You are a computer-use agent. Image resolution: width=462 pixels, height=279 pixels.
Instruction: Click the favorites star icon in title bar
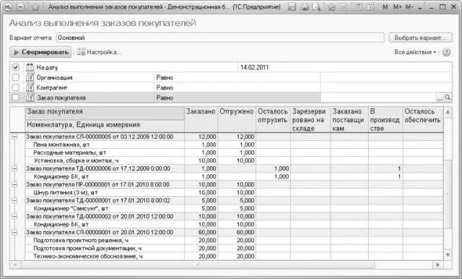click(35, 7)
